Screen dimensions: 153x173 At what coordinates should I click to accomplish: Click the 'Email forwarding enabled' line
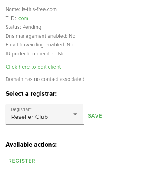point(39,45)
